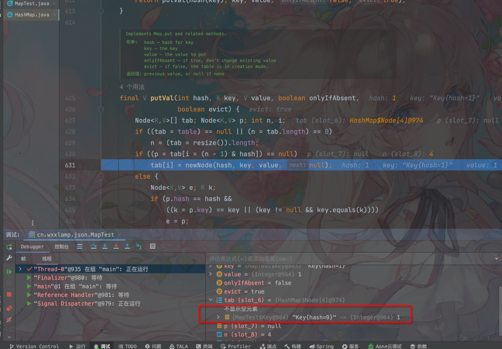Open the 端点 Endpoints tool window
Image resolution: width=502 pixels, height=349 pixels.
click(x=268, y=346)
